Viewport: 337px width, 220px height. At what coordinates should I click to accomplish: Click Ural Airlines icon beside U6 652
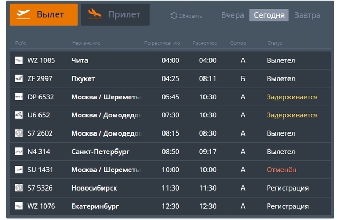(19, 115)
